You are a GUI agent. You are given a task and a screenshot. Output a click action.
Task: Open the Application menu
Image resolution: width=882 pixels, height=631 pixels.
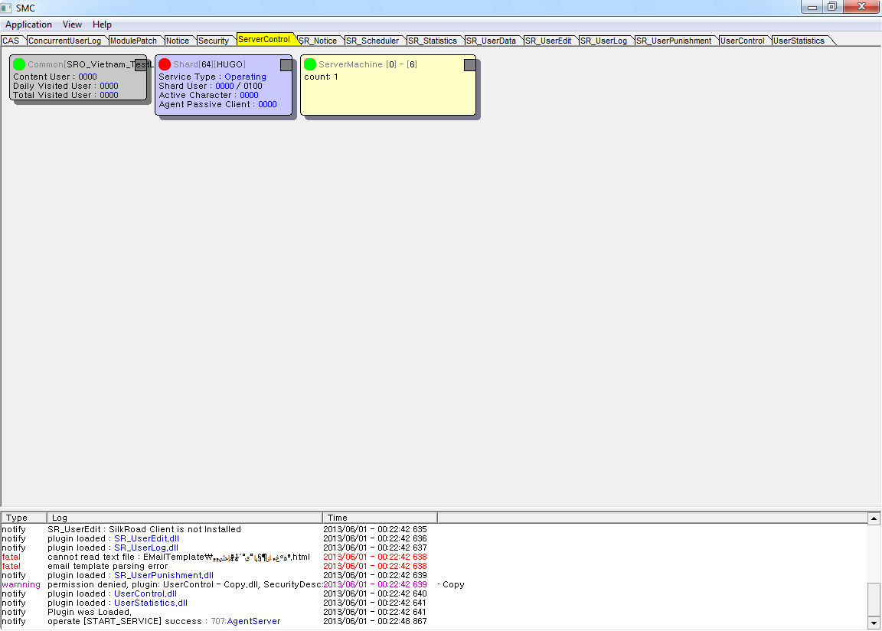pos(28,25)
